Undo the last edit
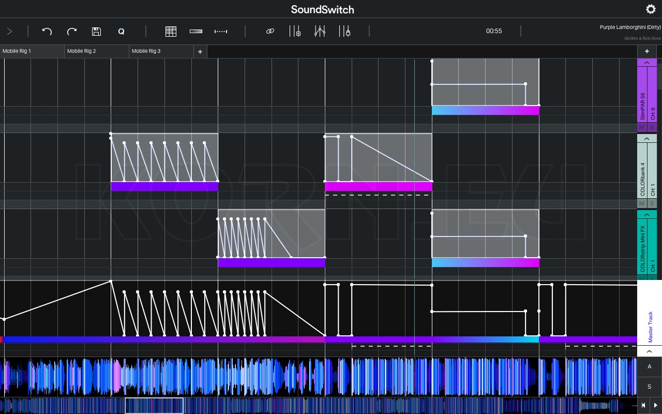This screenshot has height=414, width=662. (x=47, y=31)
